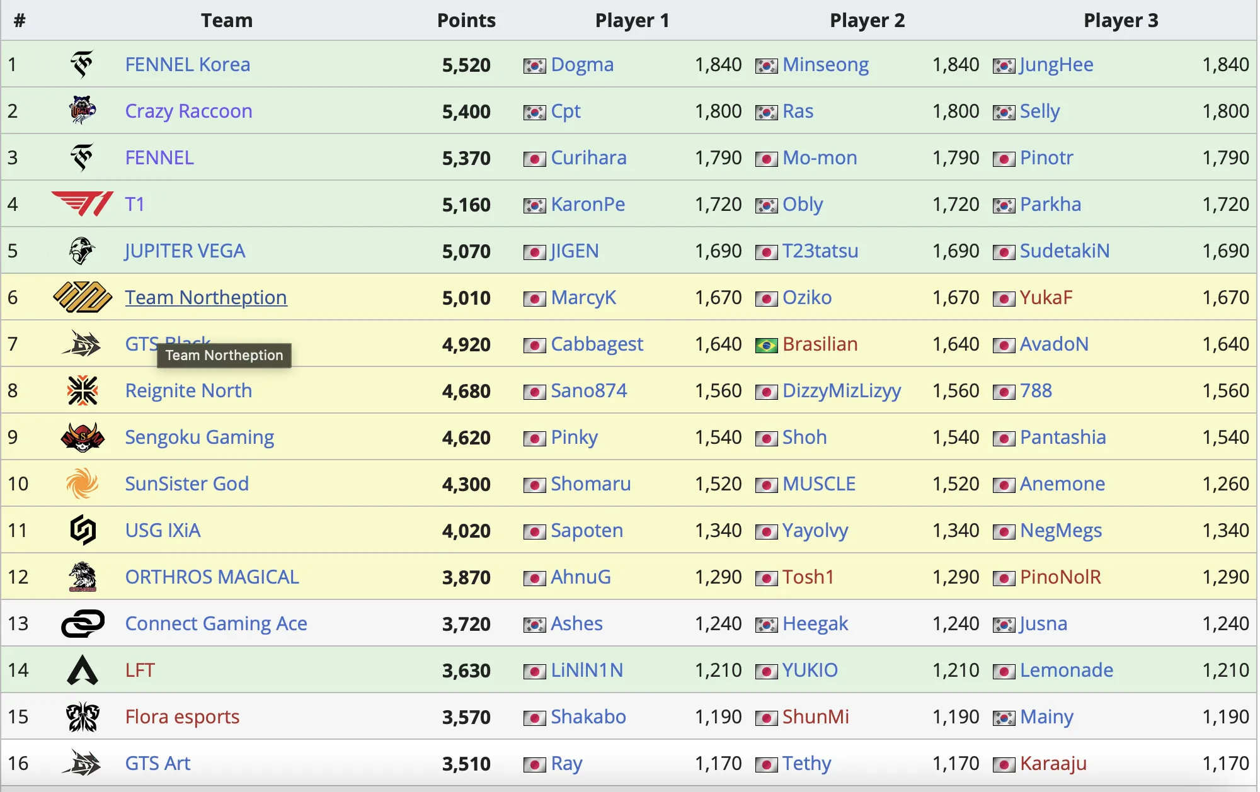Click the Points column header

tap(466, 20)
